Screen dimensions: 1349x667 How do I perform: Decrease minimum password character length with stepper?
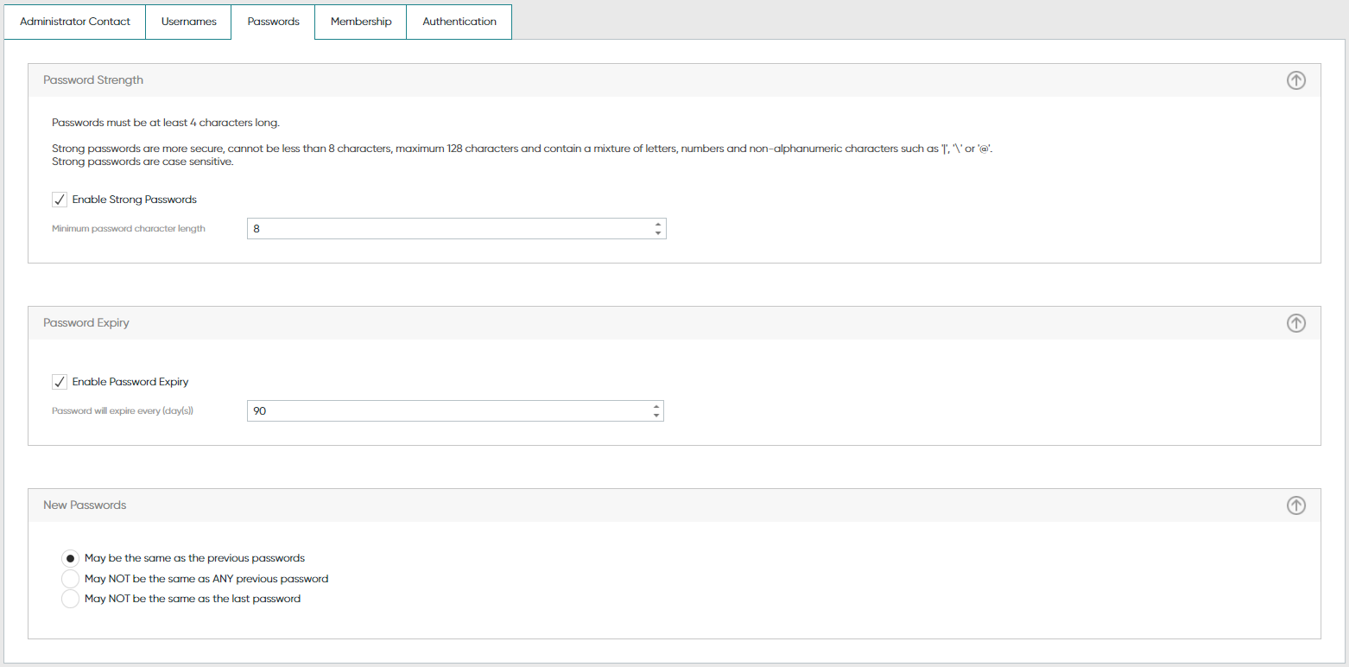point(657,232)
